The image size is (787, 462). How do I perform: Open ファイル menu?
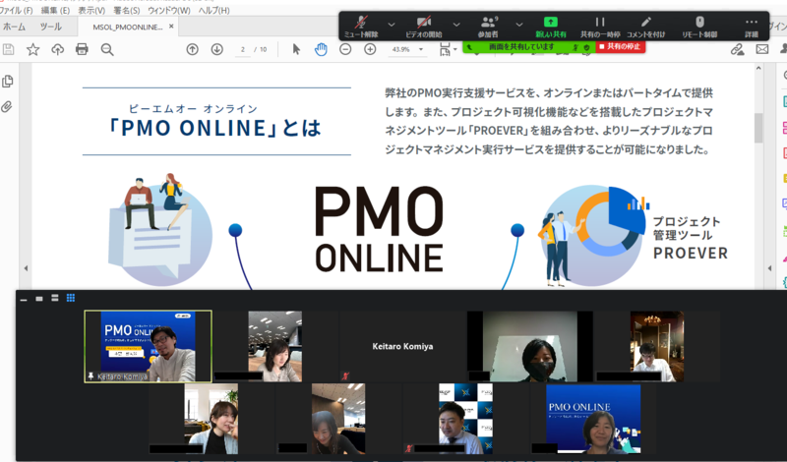[16, 10]
